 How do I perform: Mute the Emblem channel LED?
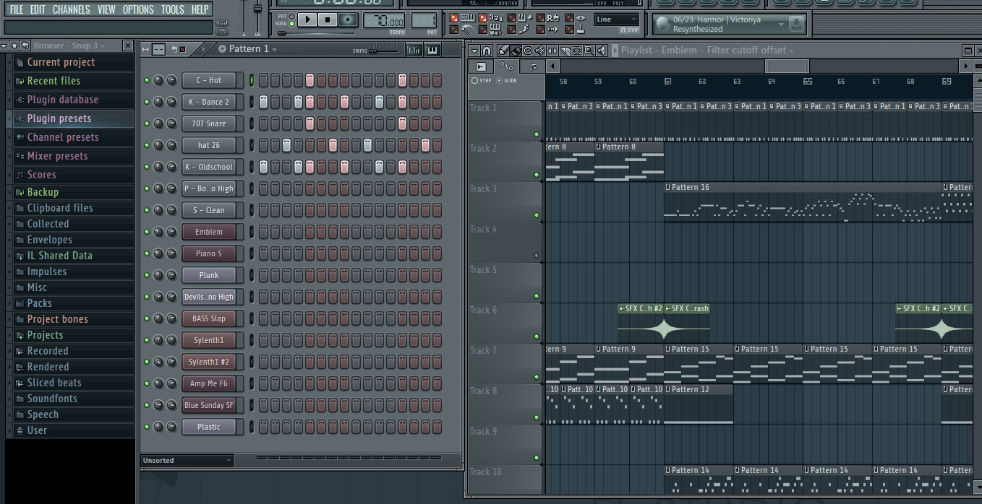(x=148, y=232)
